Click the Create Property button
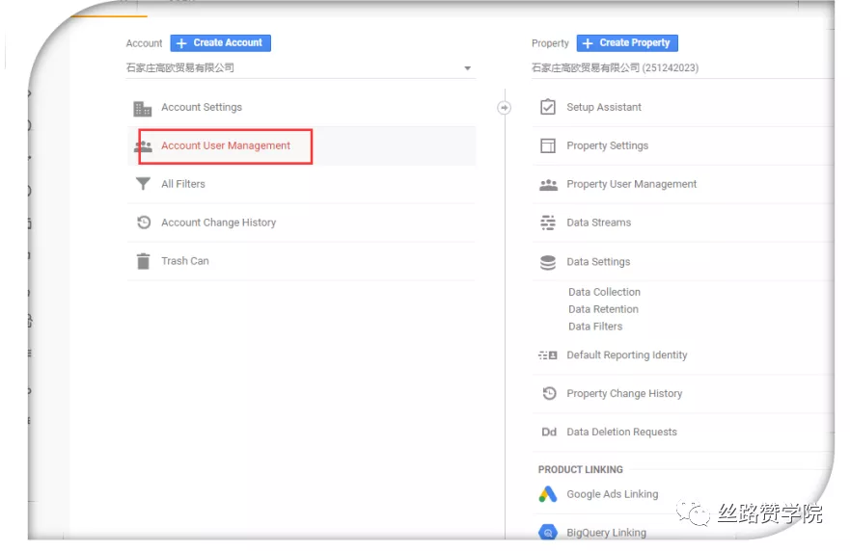The image size is (850, 551). pyautogui.click(x=627, y=42)
